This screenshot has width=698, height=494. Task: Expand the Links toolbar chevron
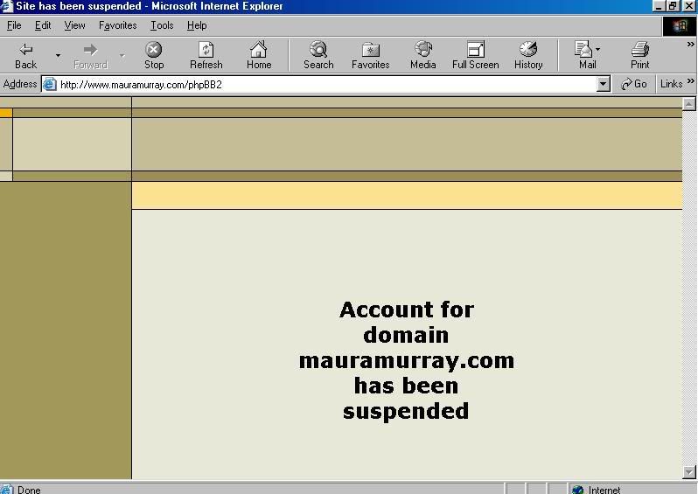pyautogui.click(x=690, y=84)
